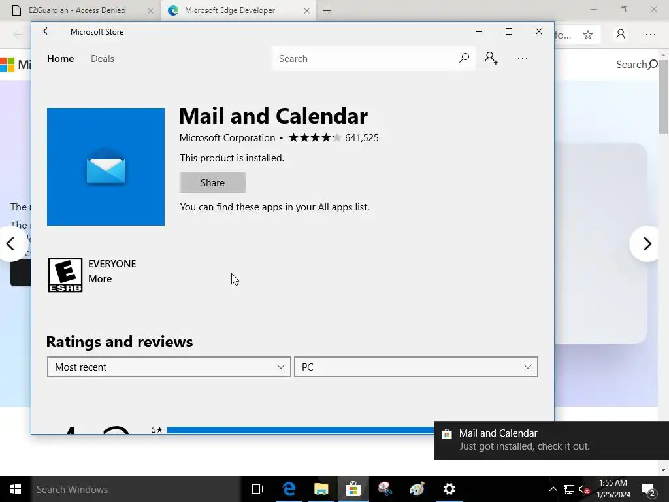
Task: Open the sign-in account icon in Store
Action: coord(491,58)
